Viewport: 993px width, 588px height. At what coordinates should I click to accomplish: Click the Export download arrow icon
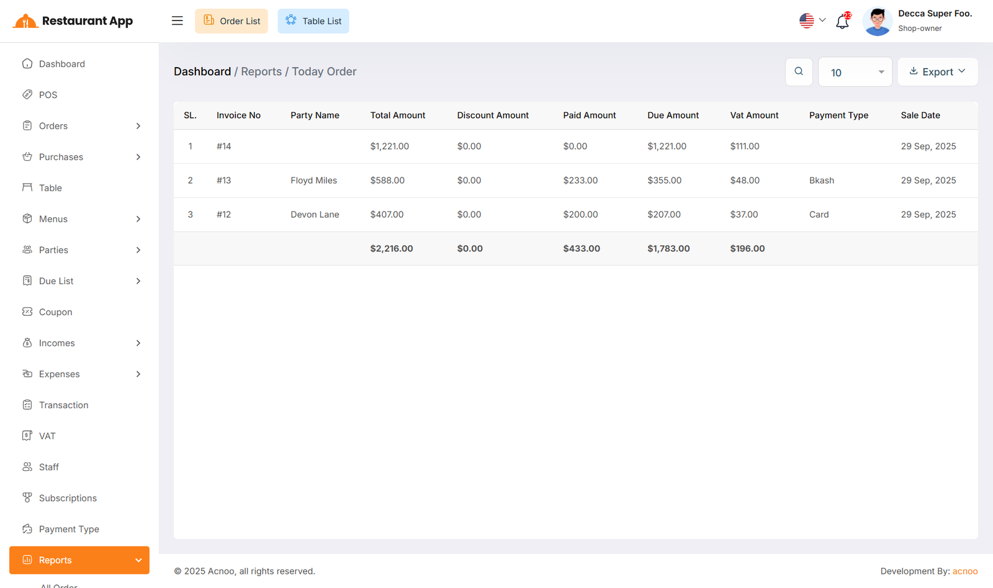pyautogui.click(x=914, y=71)
